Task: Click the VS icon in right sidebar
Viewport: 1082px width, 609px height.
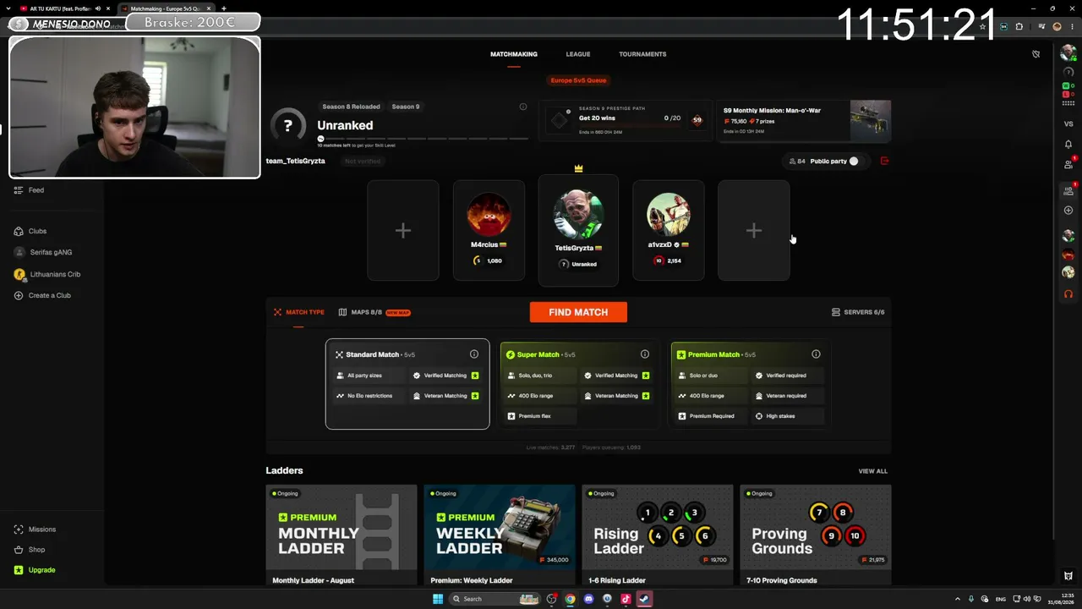Action: click(1068, 124)
